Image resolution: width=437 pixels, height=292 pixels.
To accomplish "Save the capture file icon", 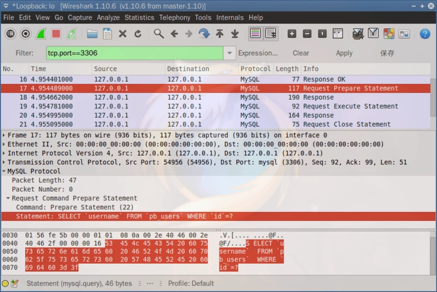I will pos(107,34).
